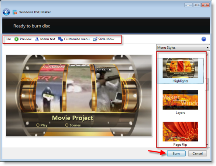Image resolution: width=216 pixels, height=166 pixels.
Task: Click the Cancel button
Action: click(x=198, y=153)
